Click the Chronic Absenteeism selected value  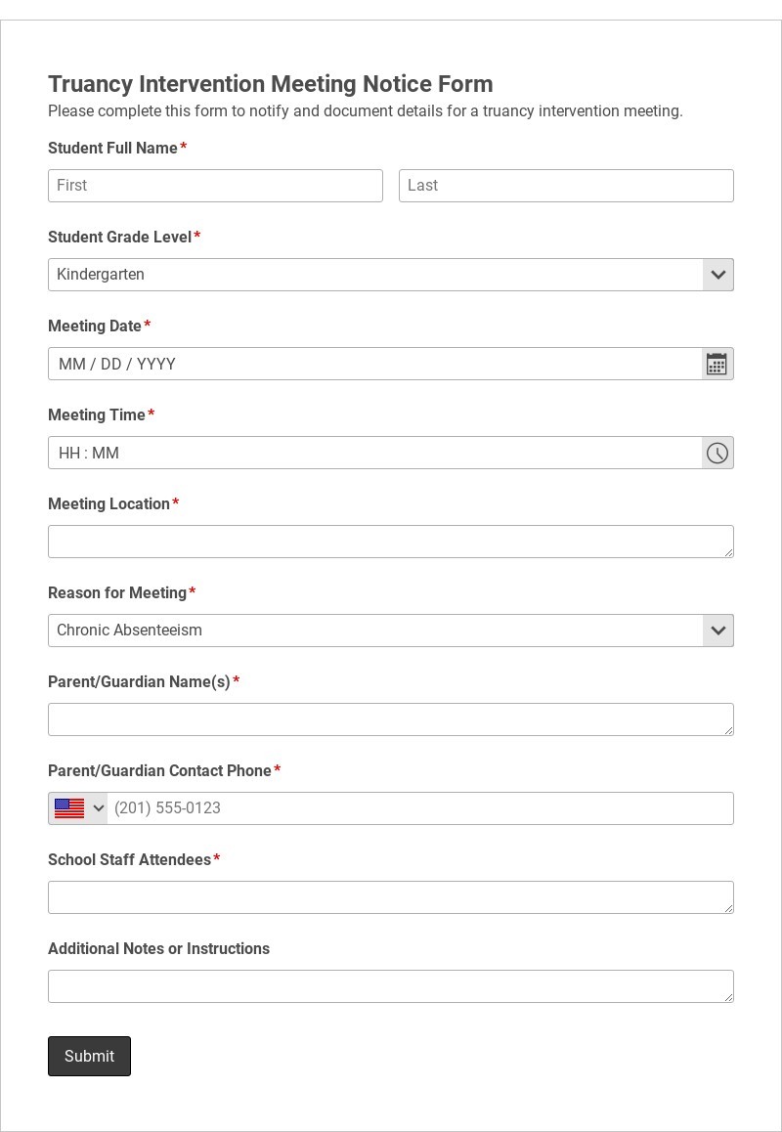pyautogui.click(x=129, y=631)
